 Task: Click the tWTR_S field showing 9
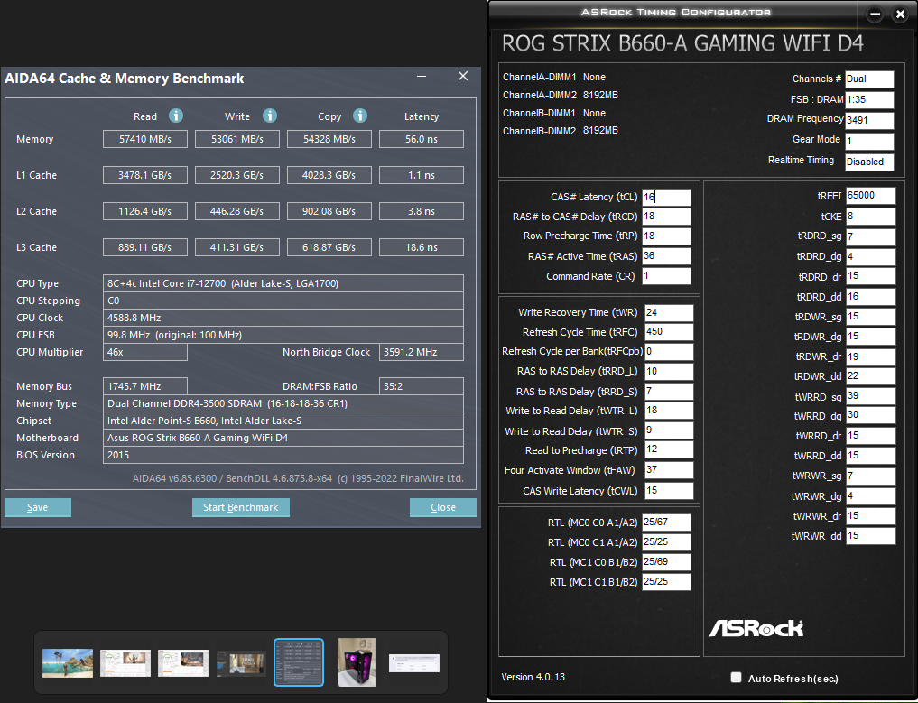669,430
